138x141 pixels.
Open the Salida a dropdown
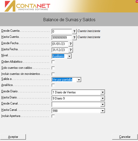tap(79, 80)
